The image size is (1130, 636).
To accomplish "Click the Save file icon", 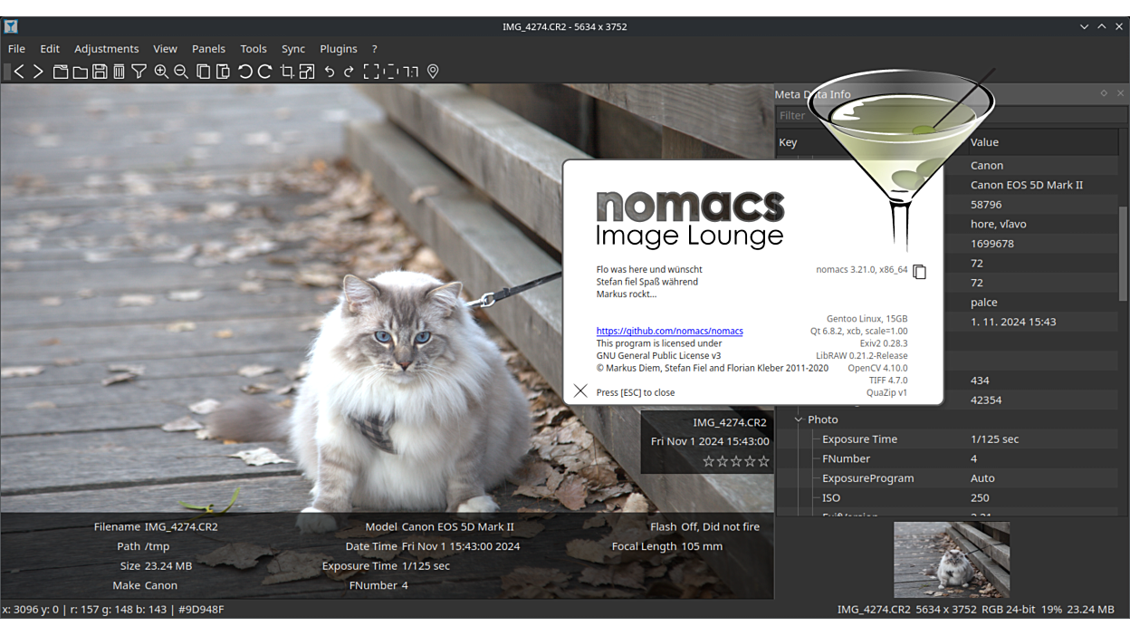I will (x=100, y=72).
